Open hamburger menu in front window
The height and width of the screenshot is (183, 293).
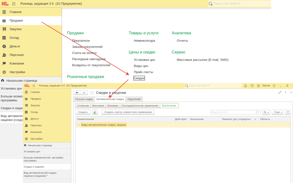34,86
